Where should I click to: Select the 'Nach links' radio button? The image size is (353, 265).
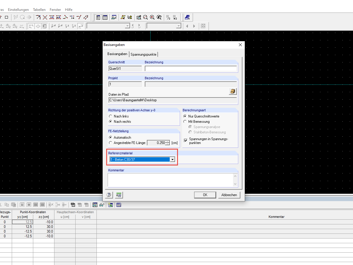click(x=111, y=116)
